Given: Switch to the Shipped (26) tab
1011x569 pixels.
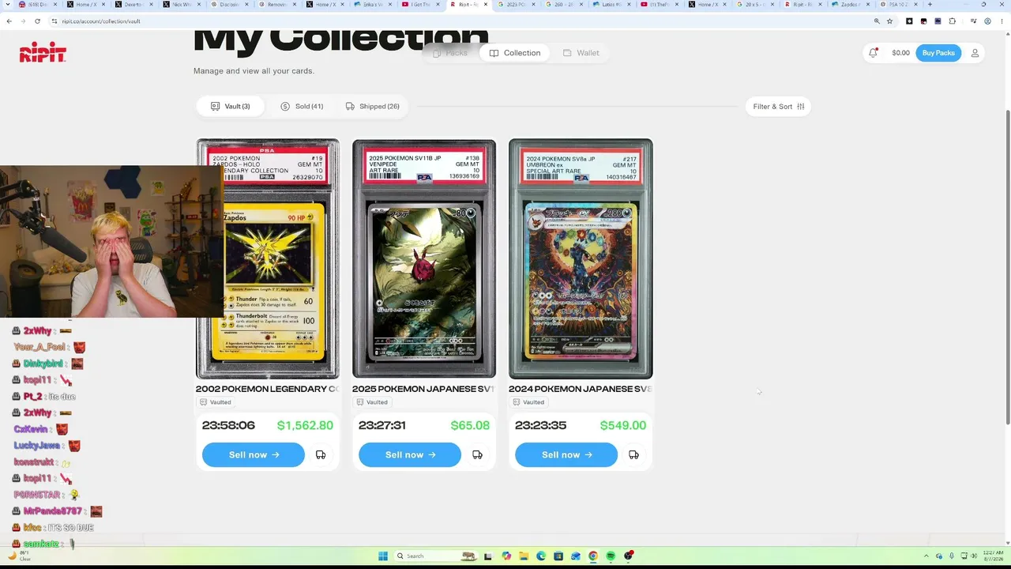Looking at the screenshot, I should point(372,107).
